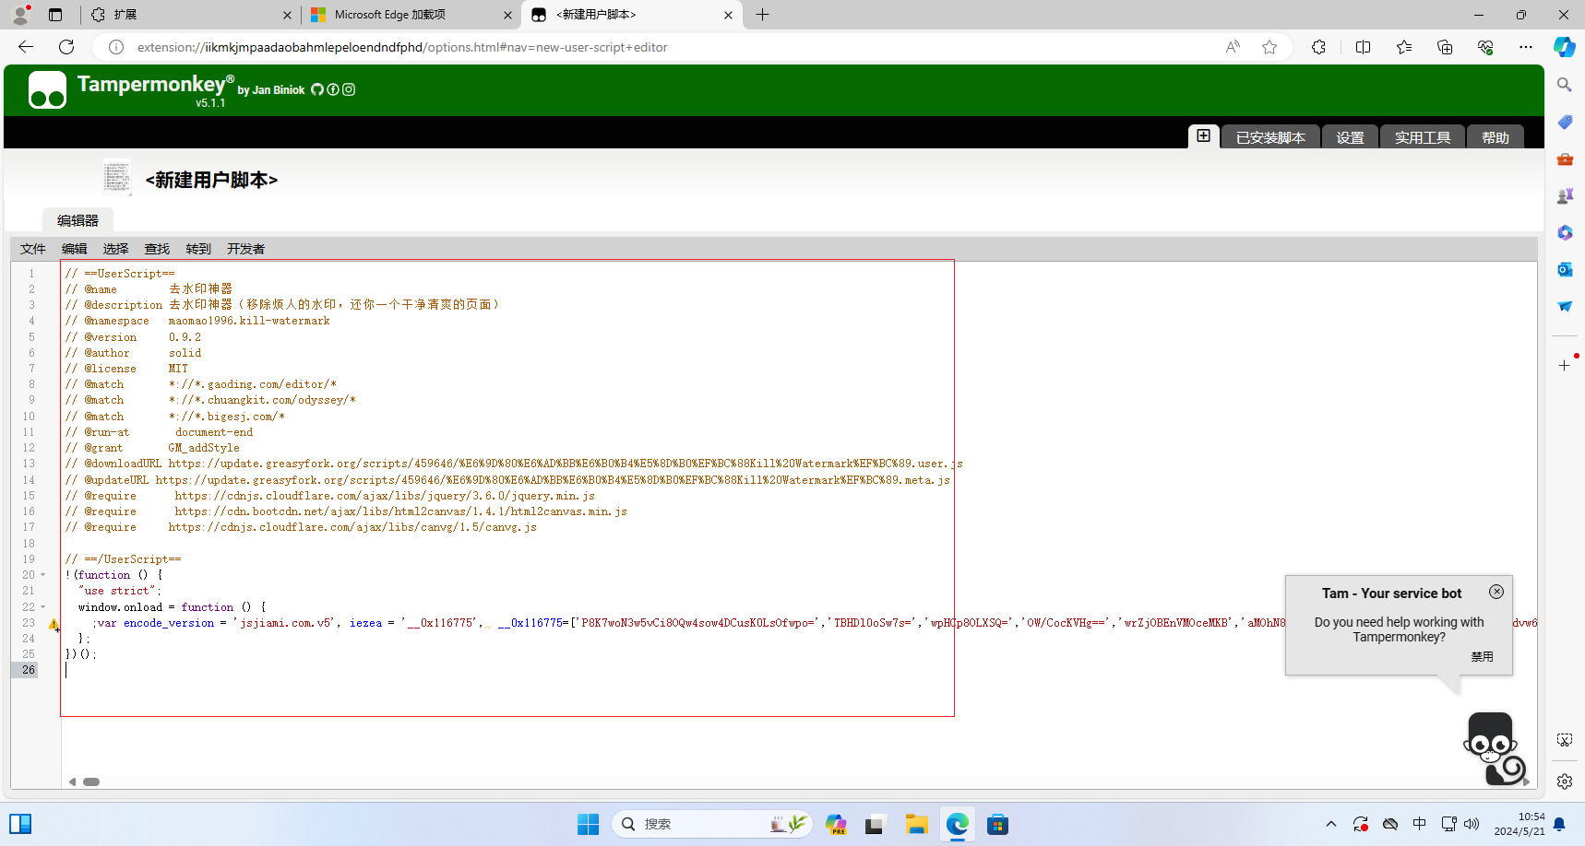Toggle split screen view icon
The image size is (1585, 846).
click(1363, 47)
